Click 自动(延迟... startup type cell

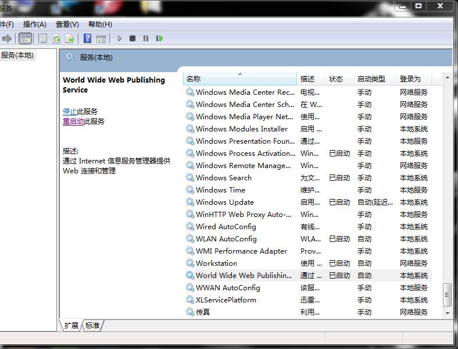click(375, 202)
